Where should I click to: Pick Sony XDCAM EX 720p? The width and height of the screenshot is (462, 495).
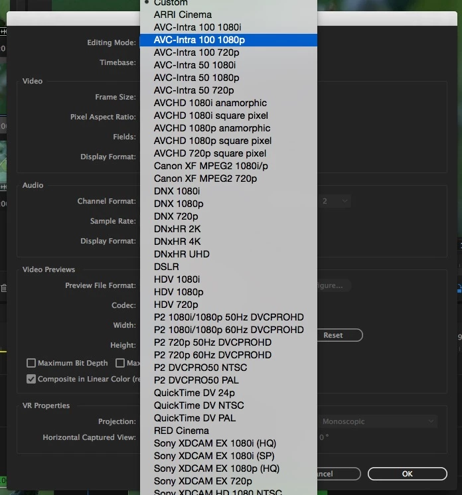click(x=228, y=481)
